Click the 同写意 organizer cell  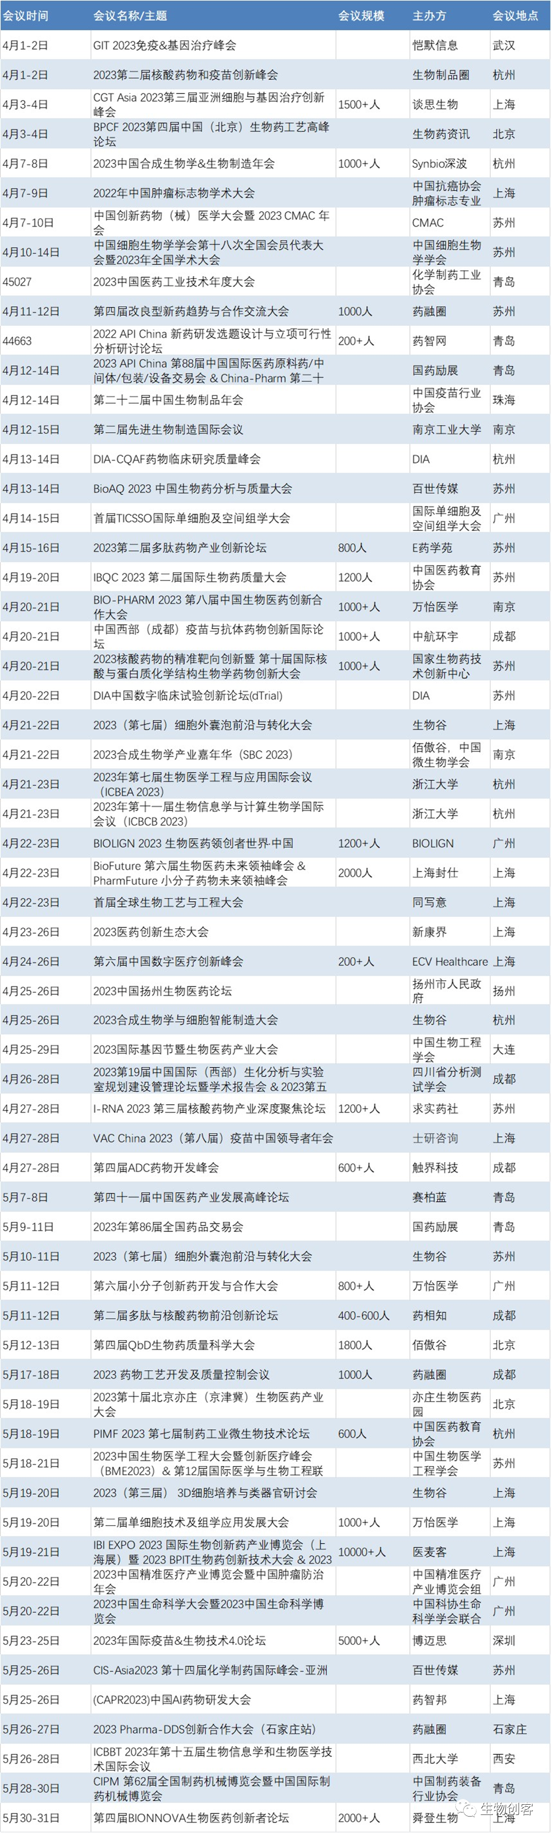tap(429, 902)
